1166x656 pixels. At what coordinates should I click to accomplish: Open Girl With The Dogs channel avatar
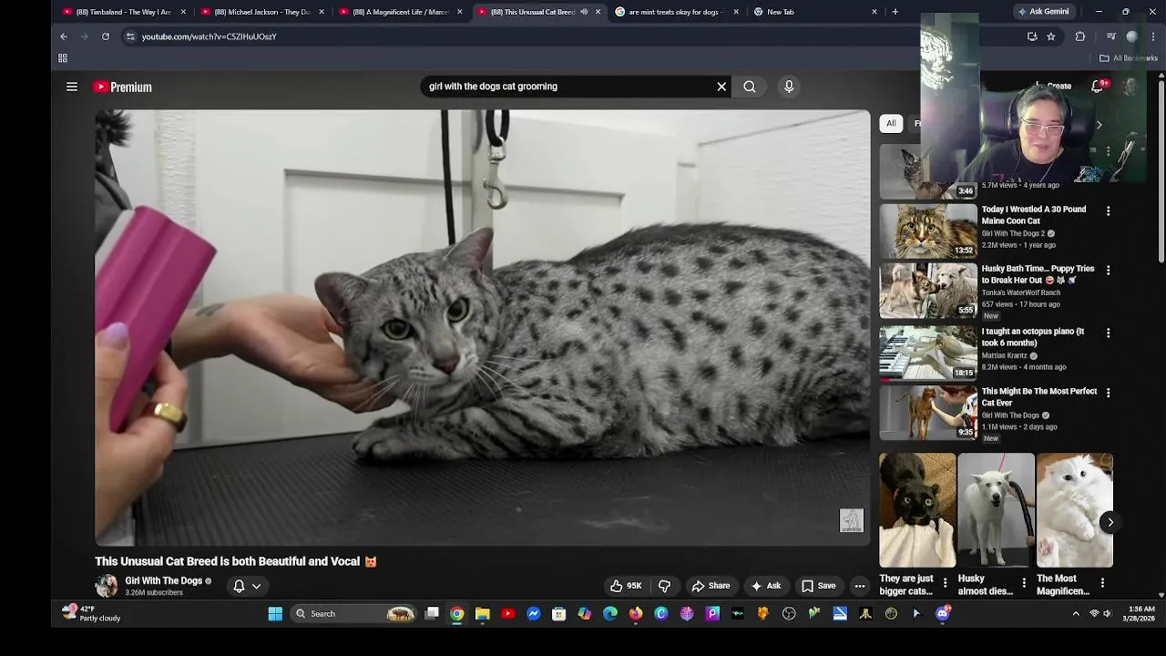[107, 586]
